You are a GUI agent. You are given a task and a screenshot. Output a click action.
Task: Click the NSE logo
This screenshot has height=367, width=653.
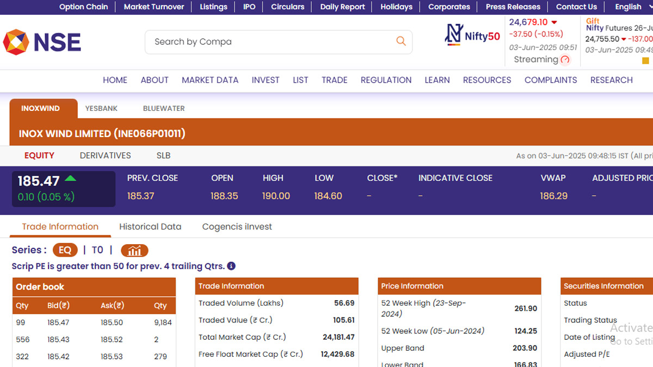click(42, 42)
